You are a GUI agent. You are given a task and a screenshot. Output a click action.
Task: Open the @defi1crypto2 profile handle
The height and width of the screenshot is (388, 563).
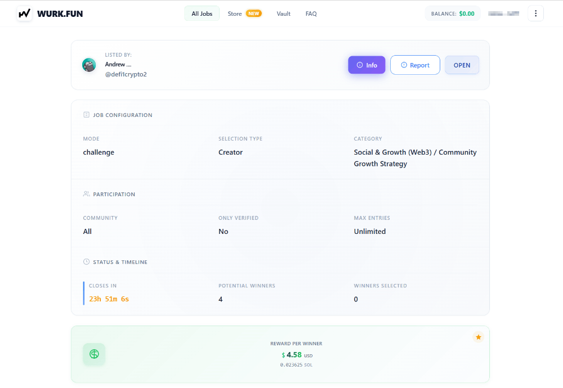(x=126, y=74)
